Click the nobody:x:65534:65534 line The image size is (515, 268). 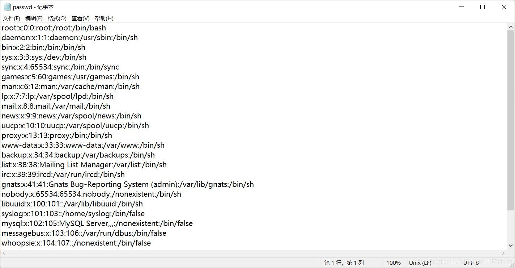click(x=91, y=194)
